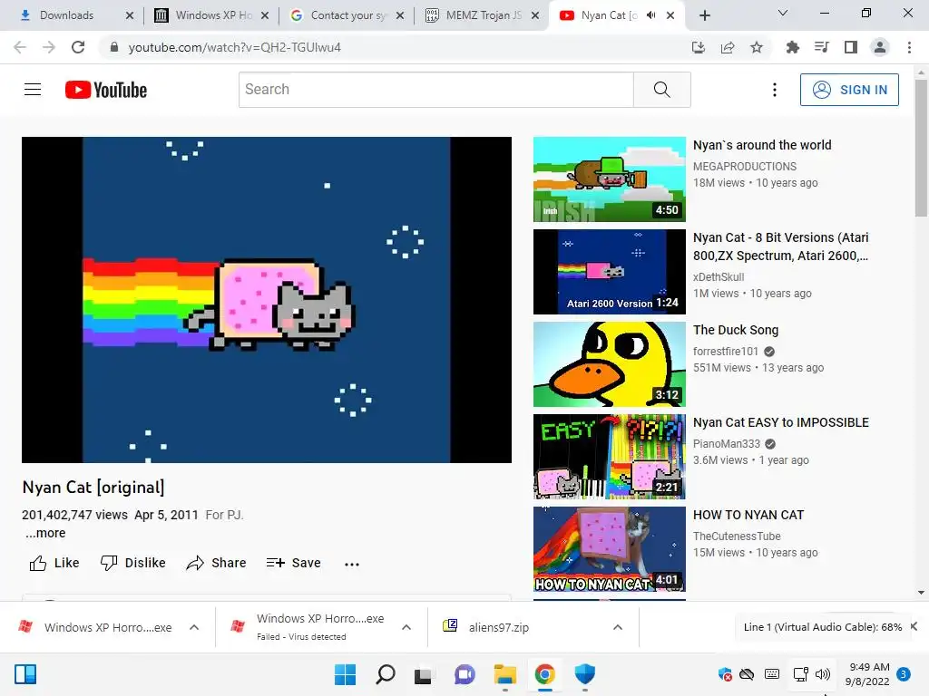Image resolution: width=929 pixels, height=696 pixels.
Task: Open the Chrome three-dot menu
Action: [909, 47]
